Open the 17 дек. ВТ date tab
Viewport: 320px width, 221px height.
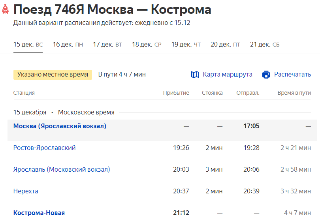(x=107, y=45)
